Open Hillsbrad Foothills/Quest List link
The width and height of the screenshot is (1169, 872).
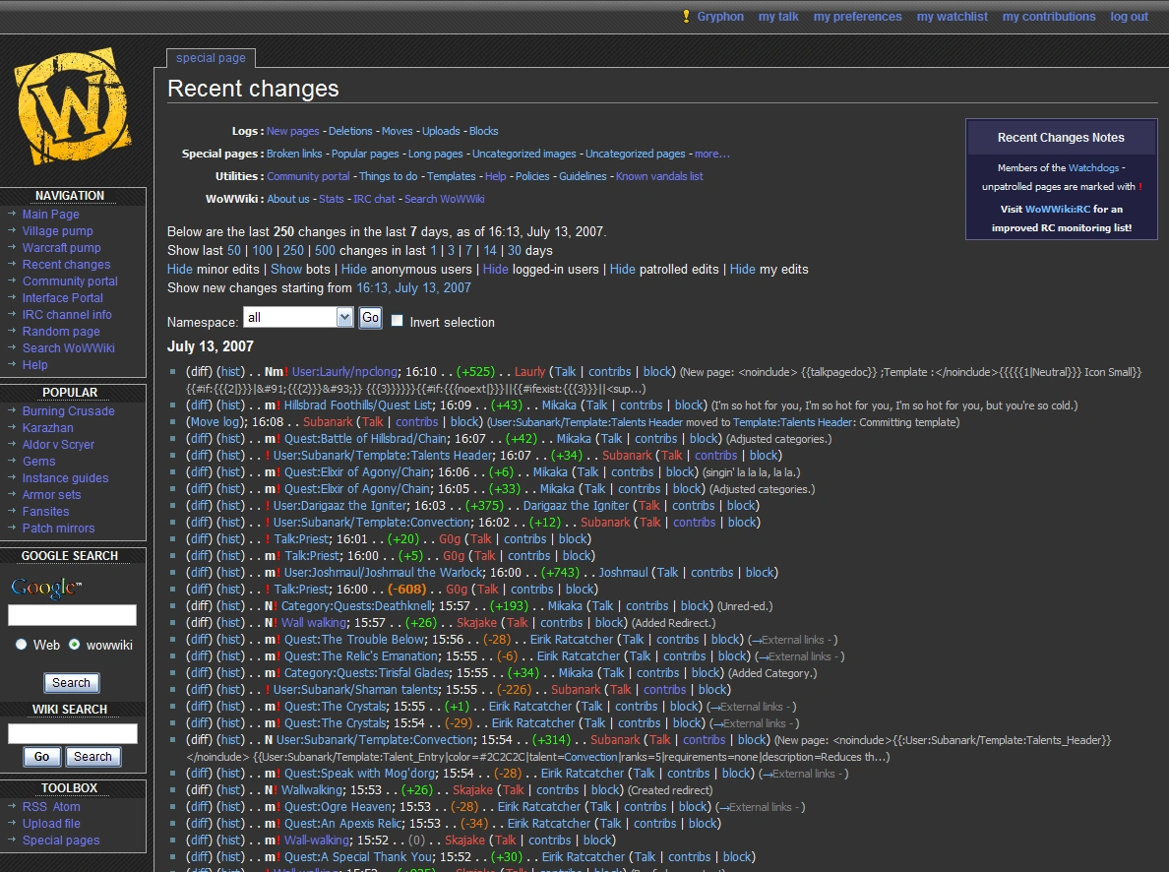pyautogui.click(x=358, y=405)
